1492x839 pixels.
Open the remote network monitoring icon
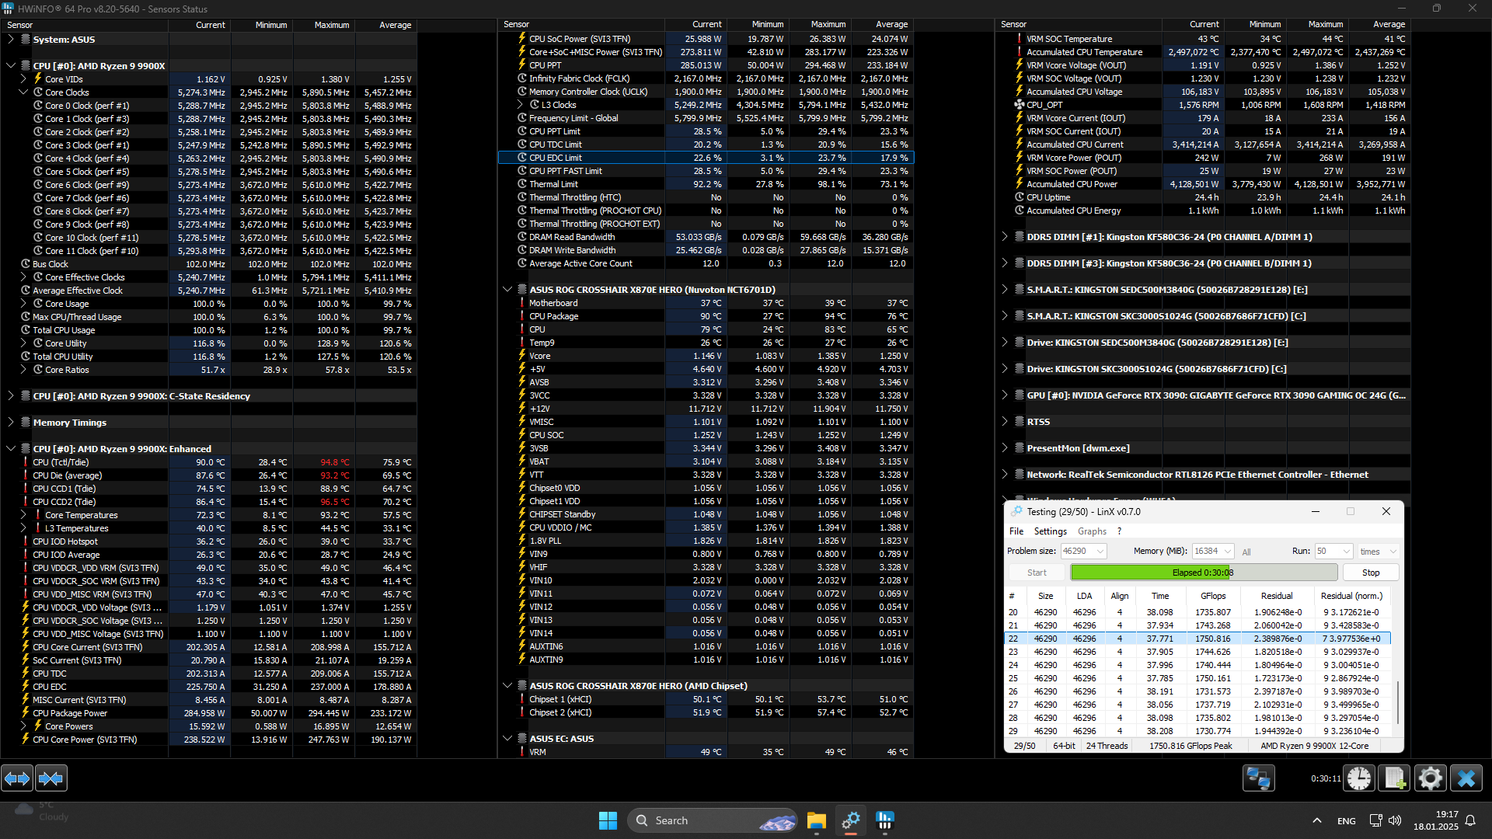pos(1258,778)
